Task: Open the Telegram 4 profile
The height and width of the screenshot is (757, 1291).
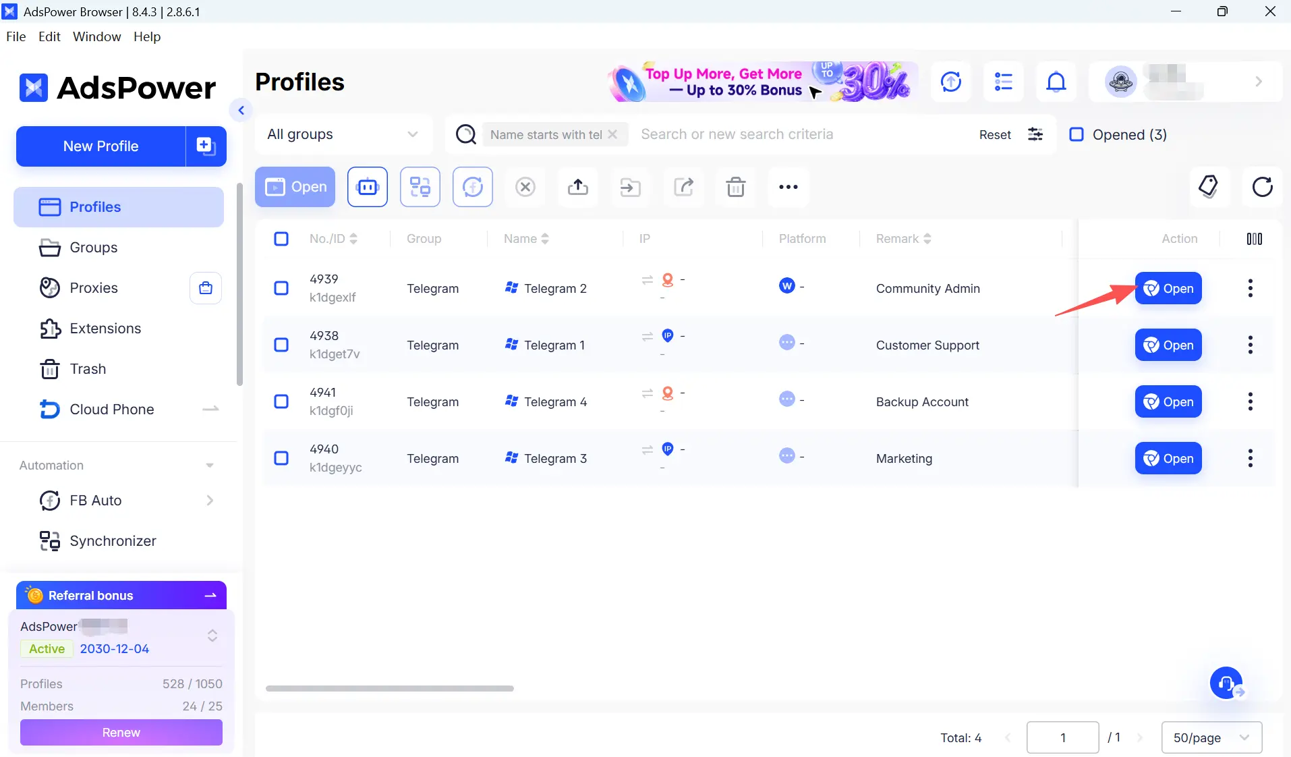Action: click(1168, 401)
